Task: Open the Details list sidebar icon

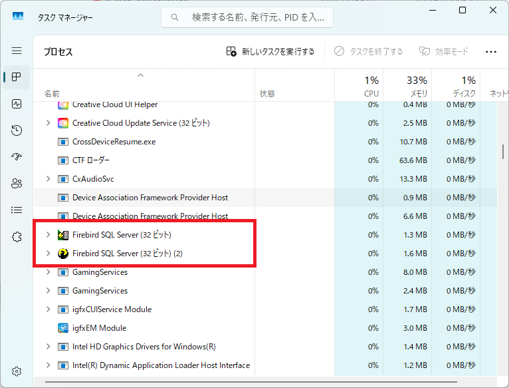Action: click(17, 210)
